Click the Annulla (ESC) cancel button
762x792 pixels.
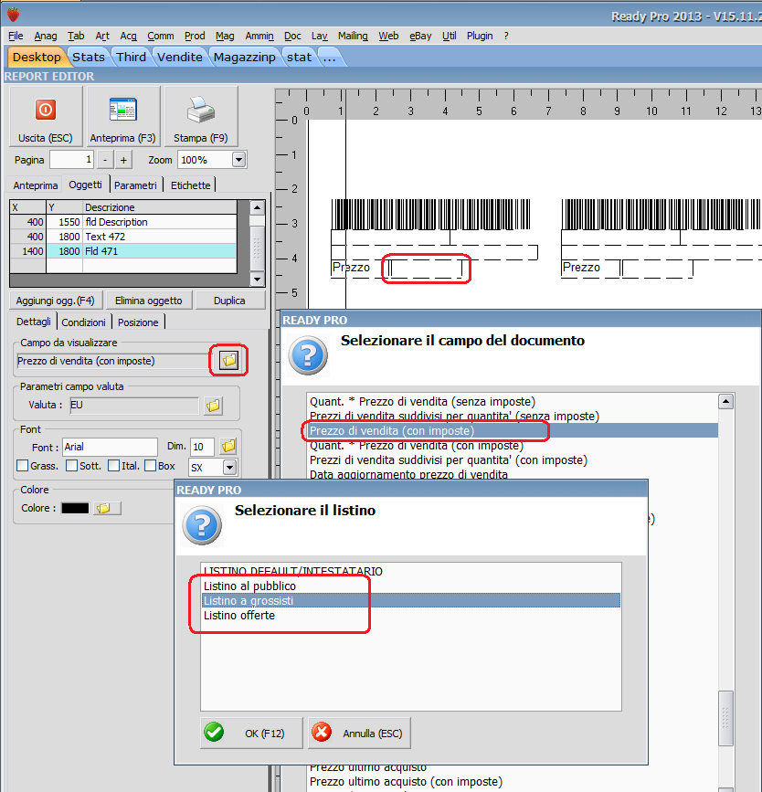359,733
